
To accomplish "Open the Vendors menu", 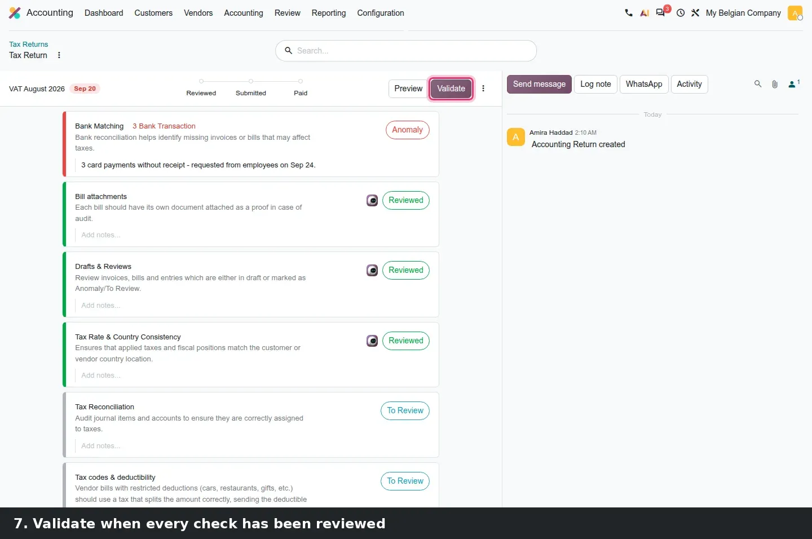I will pyautogui.click(x=198, y=13).
